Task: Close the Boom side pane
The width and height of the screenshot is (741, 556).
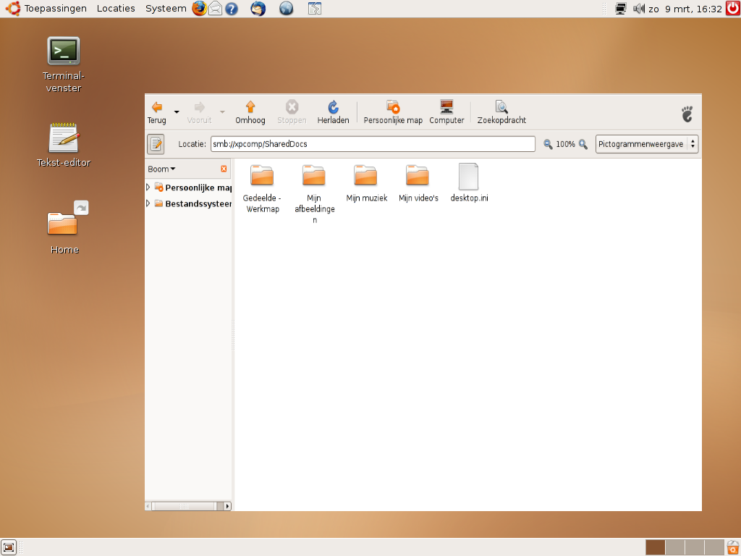Action: click(224, 169)
